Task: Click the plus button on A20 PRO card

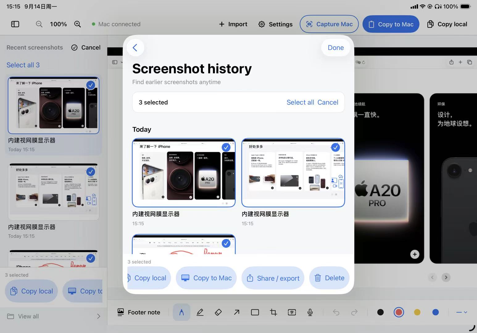Action: click(415, 254)
